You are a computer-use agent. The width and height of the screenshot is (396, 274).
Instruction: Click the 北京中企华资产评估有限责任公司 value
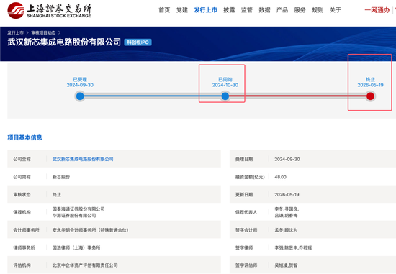[x=85, y=265]
